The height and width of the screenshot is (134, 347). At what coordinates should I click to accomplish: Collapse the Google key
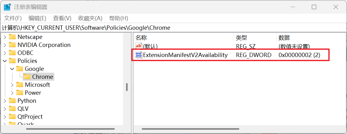click(x=12, y=69)
